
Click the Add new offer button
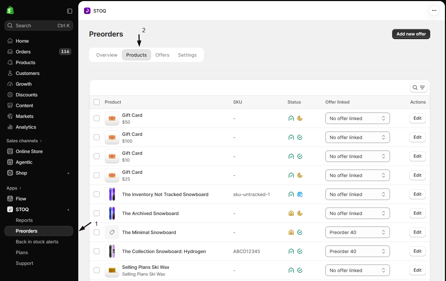tap(411, 34)
